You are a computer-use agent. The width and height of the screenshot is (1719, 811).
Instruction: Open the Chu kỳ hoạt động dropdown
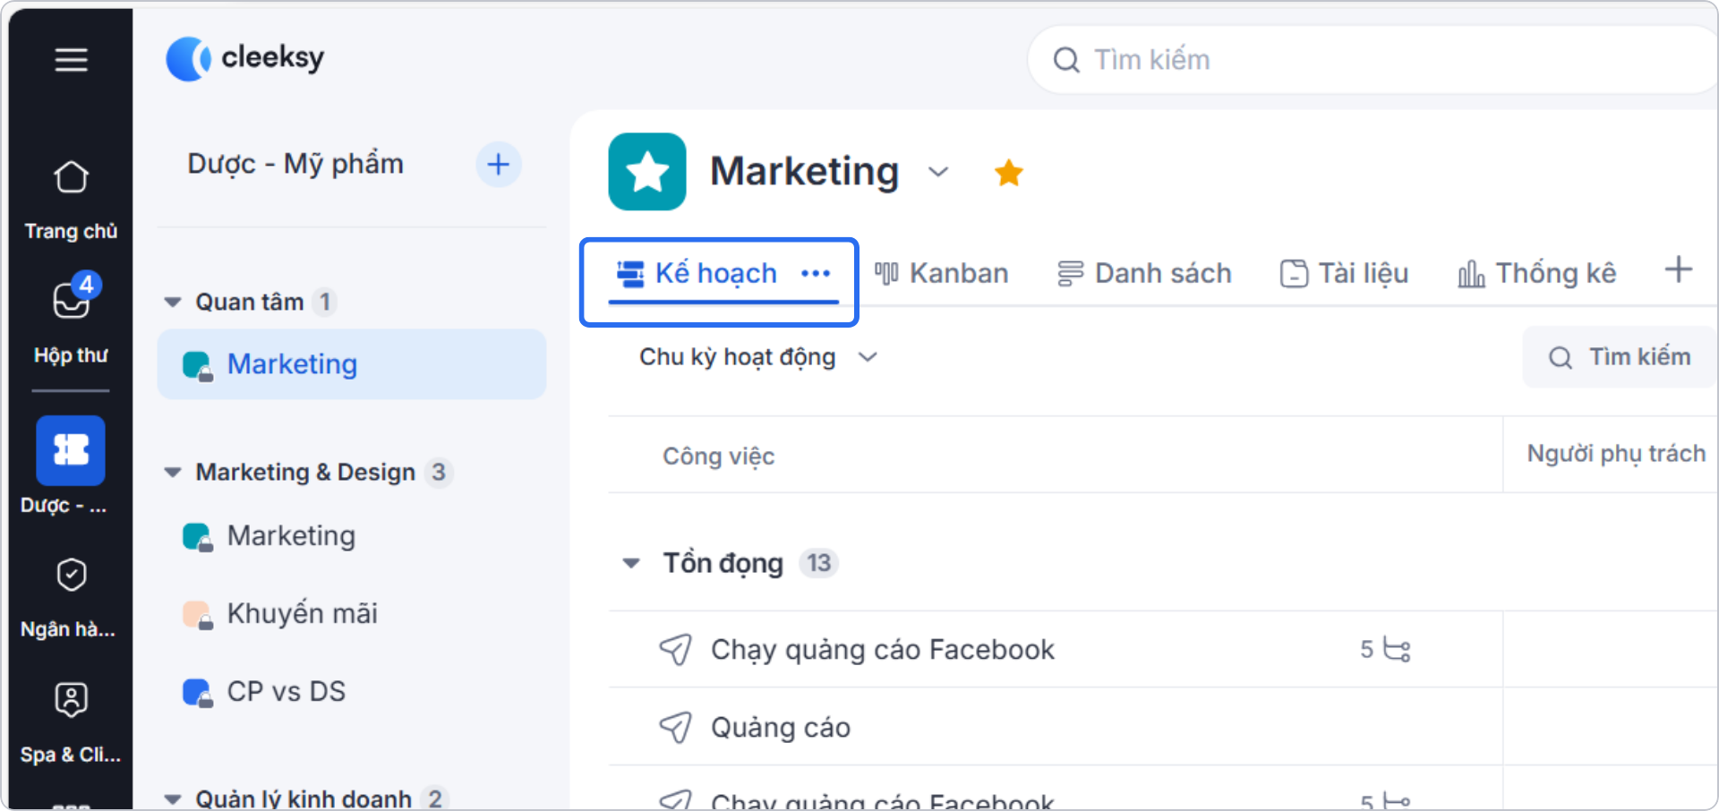point(757,356)
